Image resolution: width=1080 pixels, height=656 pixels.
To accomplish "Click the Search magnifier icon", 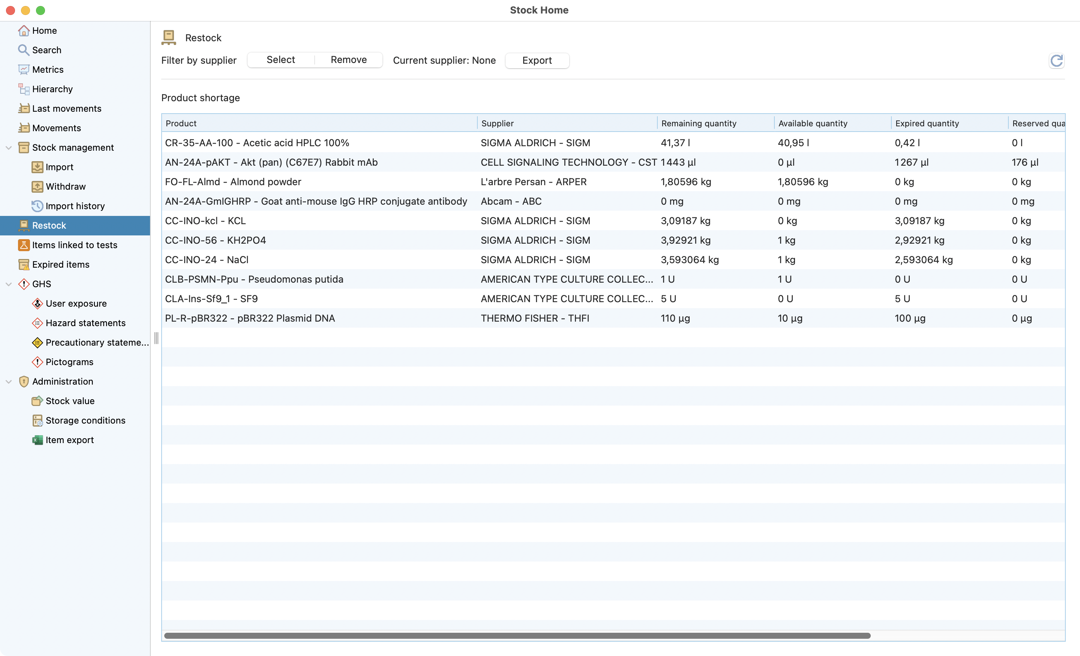I will (24, 50).
